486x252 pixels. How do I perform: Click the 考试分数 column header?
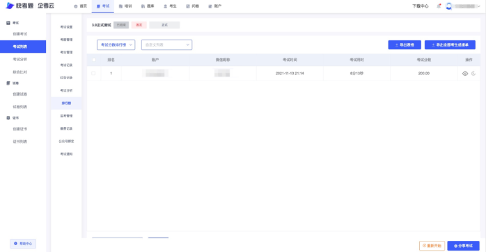tap(424, 60)
